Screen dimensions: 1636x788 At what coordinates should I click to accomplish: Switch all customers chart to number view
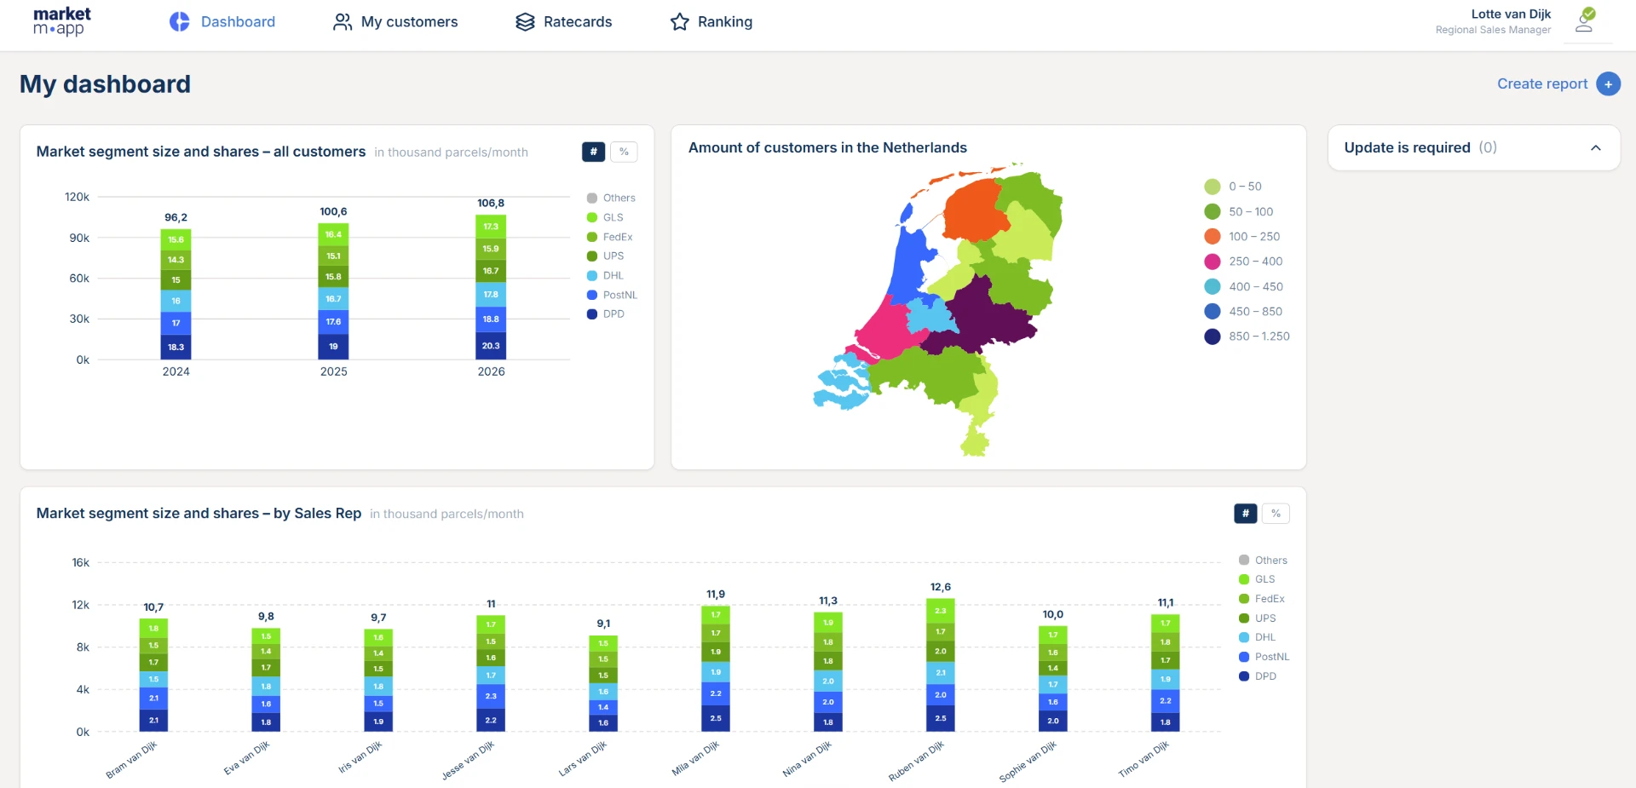[x=593, y=152]
